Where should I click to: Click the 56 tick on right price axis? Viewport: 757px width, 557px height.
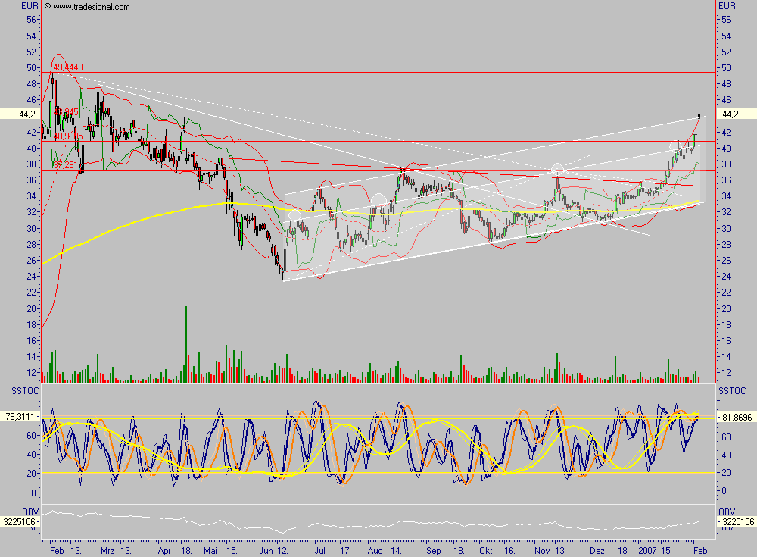726,20
